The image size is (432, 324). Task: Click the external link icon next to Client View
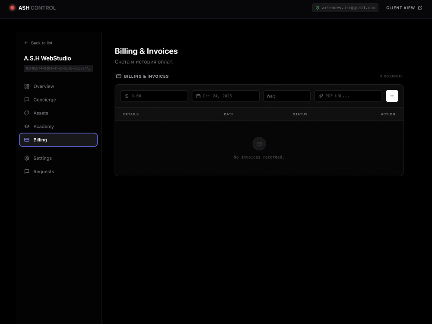tap(420, 8)
